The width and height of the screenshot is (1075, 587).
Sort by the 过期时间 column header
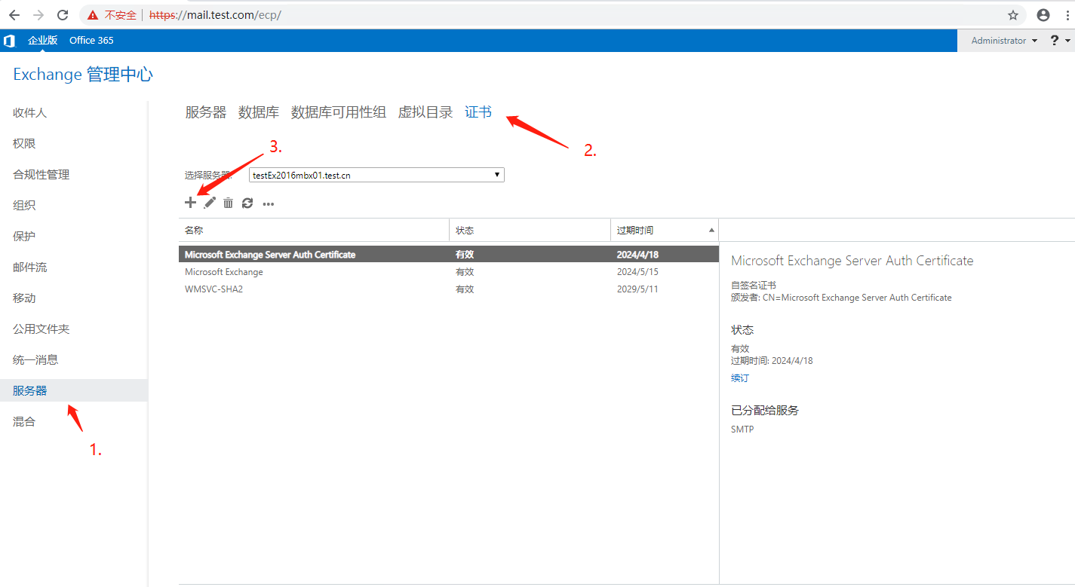coord(665,230)
